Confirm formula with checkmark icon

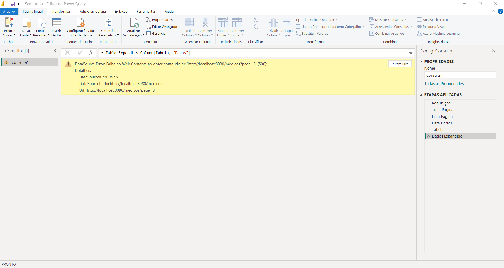pos(80,53)
